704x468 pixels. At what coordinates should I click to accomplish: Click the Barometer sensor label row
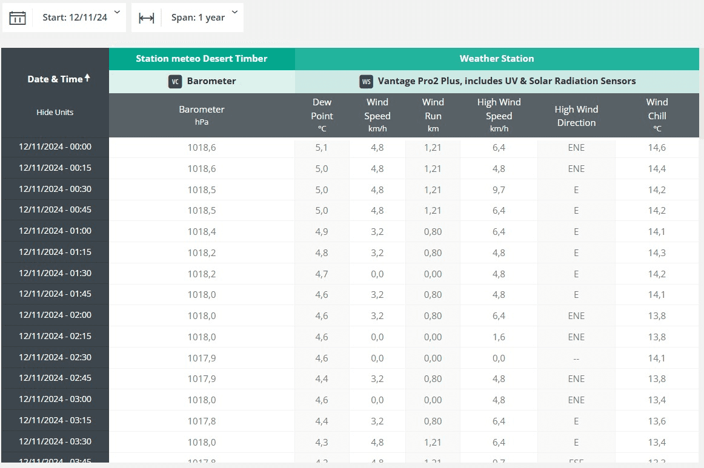coord(202,82)
